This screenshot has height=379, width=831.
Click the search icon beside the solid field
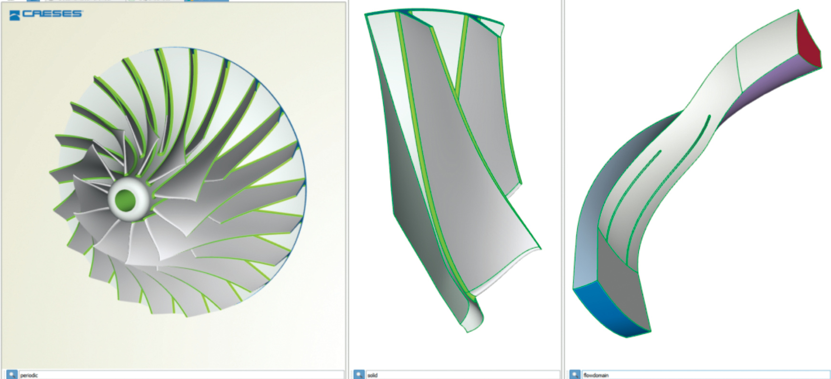359,375
